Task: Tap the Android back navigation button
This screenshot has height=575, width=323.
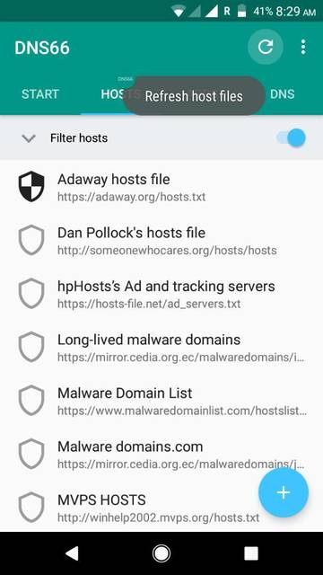Action: [72, 553]
